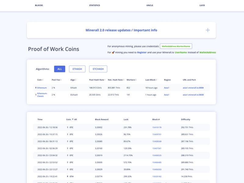244x183 pixels.
Task: Open block number 15407361
Action: (157, 148)
